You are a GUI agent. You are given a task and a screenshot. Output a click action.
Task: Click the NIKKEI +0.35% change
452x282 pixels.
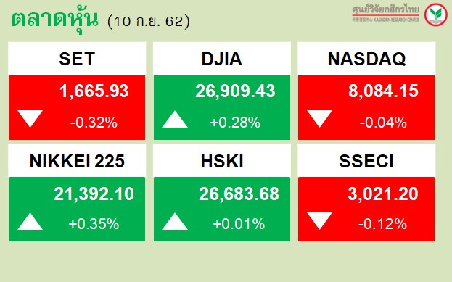coord(94,224)
